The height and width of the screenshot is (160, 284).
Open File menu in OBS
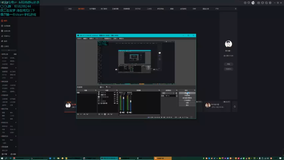coord(79,39)
